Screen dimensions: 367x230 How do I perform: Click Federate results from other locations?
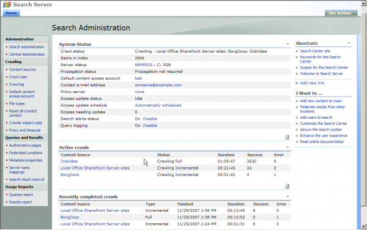click(322, 109)
